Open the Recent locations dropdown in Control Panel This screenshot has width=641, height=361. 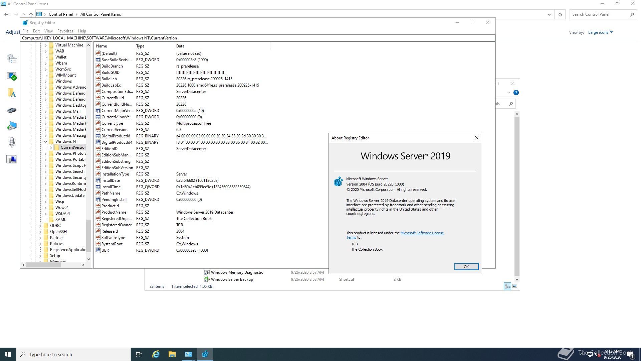(x=24, y=14)
